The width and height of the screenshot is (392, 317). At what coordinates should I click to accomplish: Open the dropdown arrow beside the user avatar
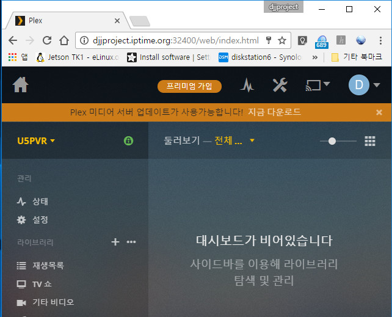pos(377,85)
